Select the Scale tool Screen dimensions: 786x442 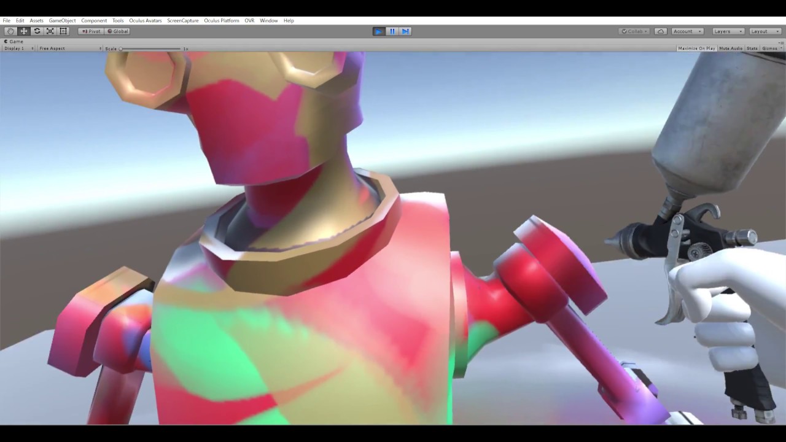pyautogui.click(x=50, y=31)
